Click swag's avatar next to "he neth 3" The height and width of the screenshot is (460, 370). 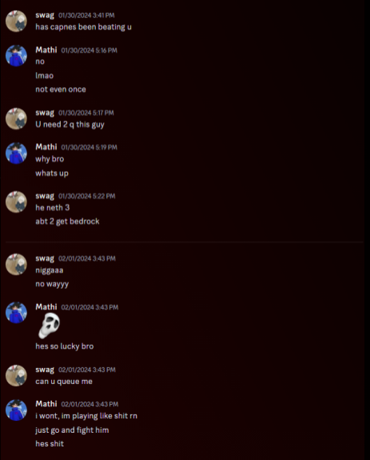point(17,202)
